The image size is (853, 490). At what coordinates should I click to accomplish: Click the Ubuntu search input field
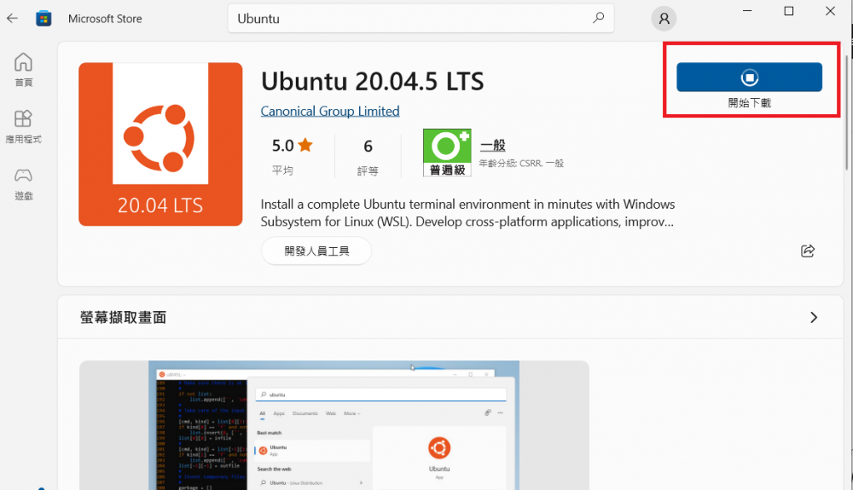tap(421, 18)
